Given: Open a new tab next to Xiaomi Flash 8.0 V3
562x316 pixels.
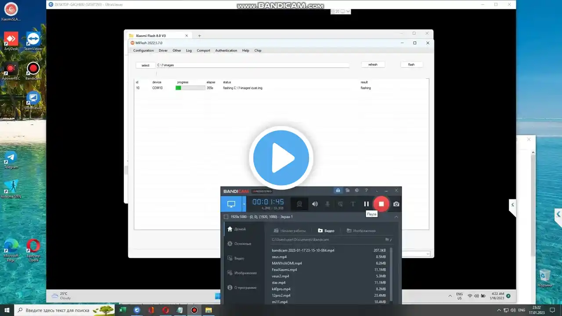Looking at the screenshot, I should (x=199, y=36).
